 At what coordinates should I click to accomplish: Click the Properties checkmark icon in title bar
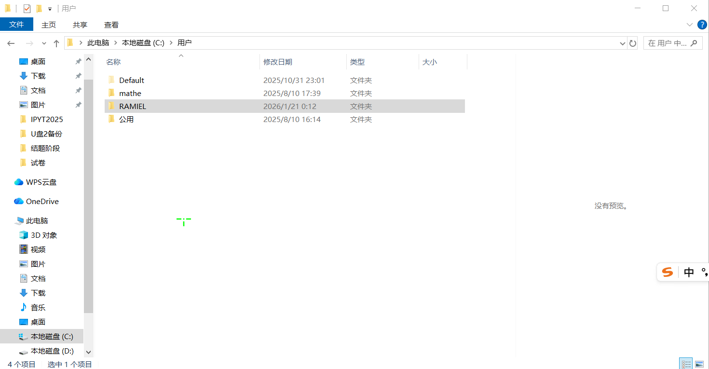pyautogui.click(x=27, y=8)
